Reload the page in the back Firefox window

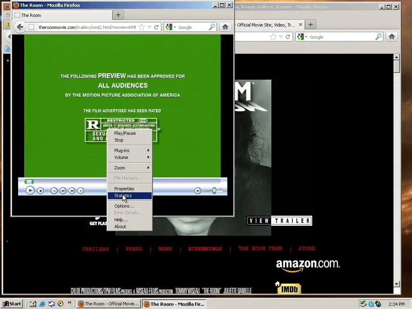(288, 37)
